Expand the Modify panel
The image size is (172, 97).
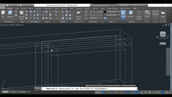tap(64, 22)
